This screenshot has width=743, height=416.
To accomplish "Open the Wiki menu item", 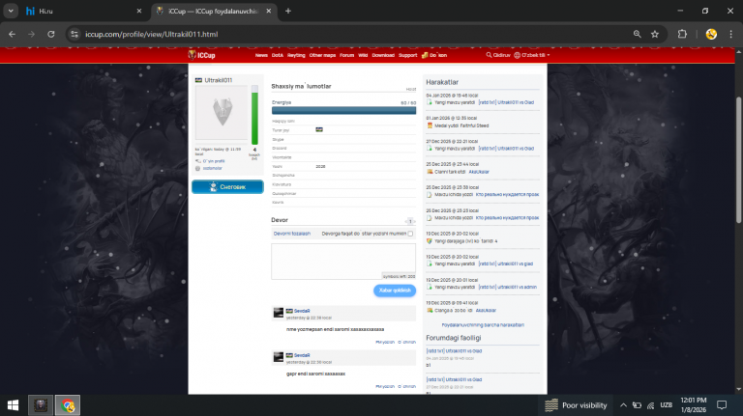I will coord(363,55).
